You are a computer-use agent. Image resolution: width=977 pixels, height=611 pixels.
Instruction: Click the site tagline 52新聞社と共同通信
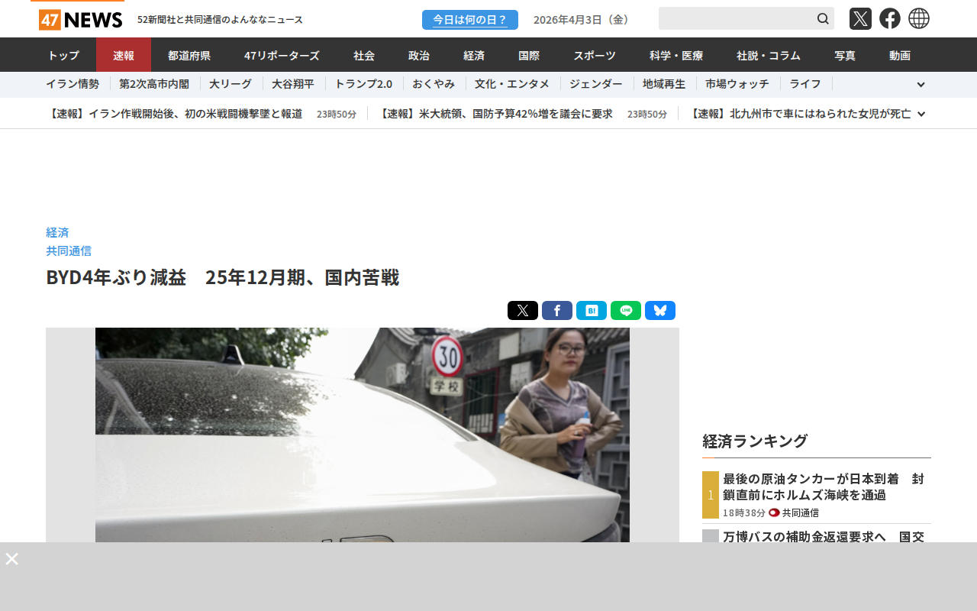(x=220, y=20)
